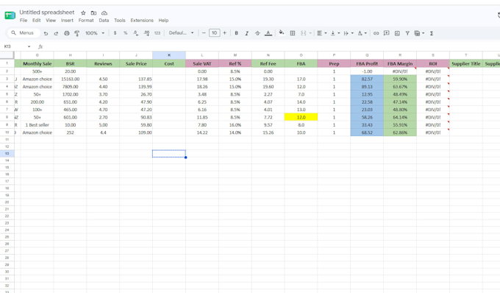This screenshot has height=293, width=500.
Task: Click the Untitled spreadsheet title
Action: point(47,13)
